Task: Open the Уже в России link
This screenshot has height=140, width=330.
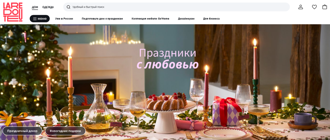Action: [x=64, y=19]
